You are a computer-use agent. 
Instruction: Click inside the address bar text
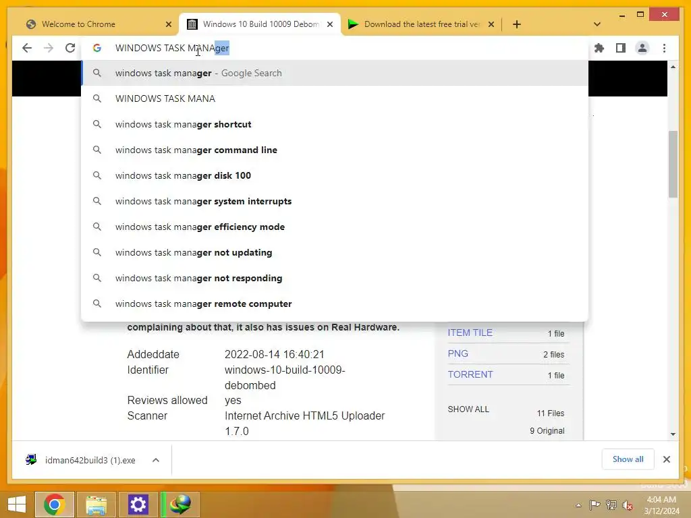[x=172, y=48]
